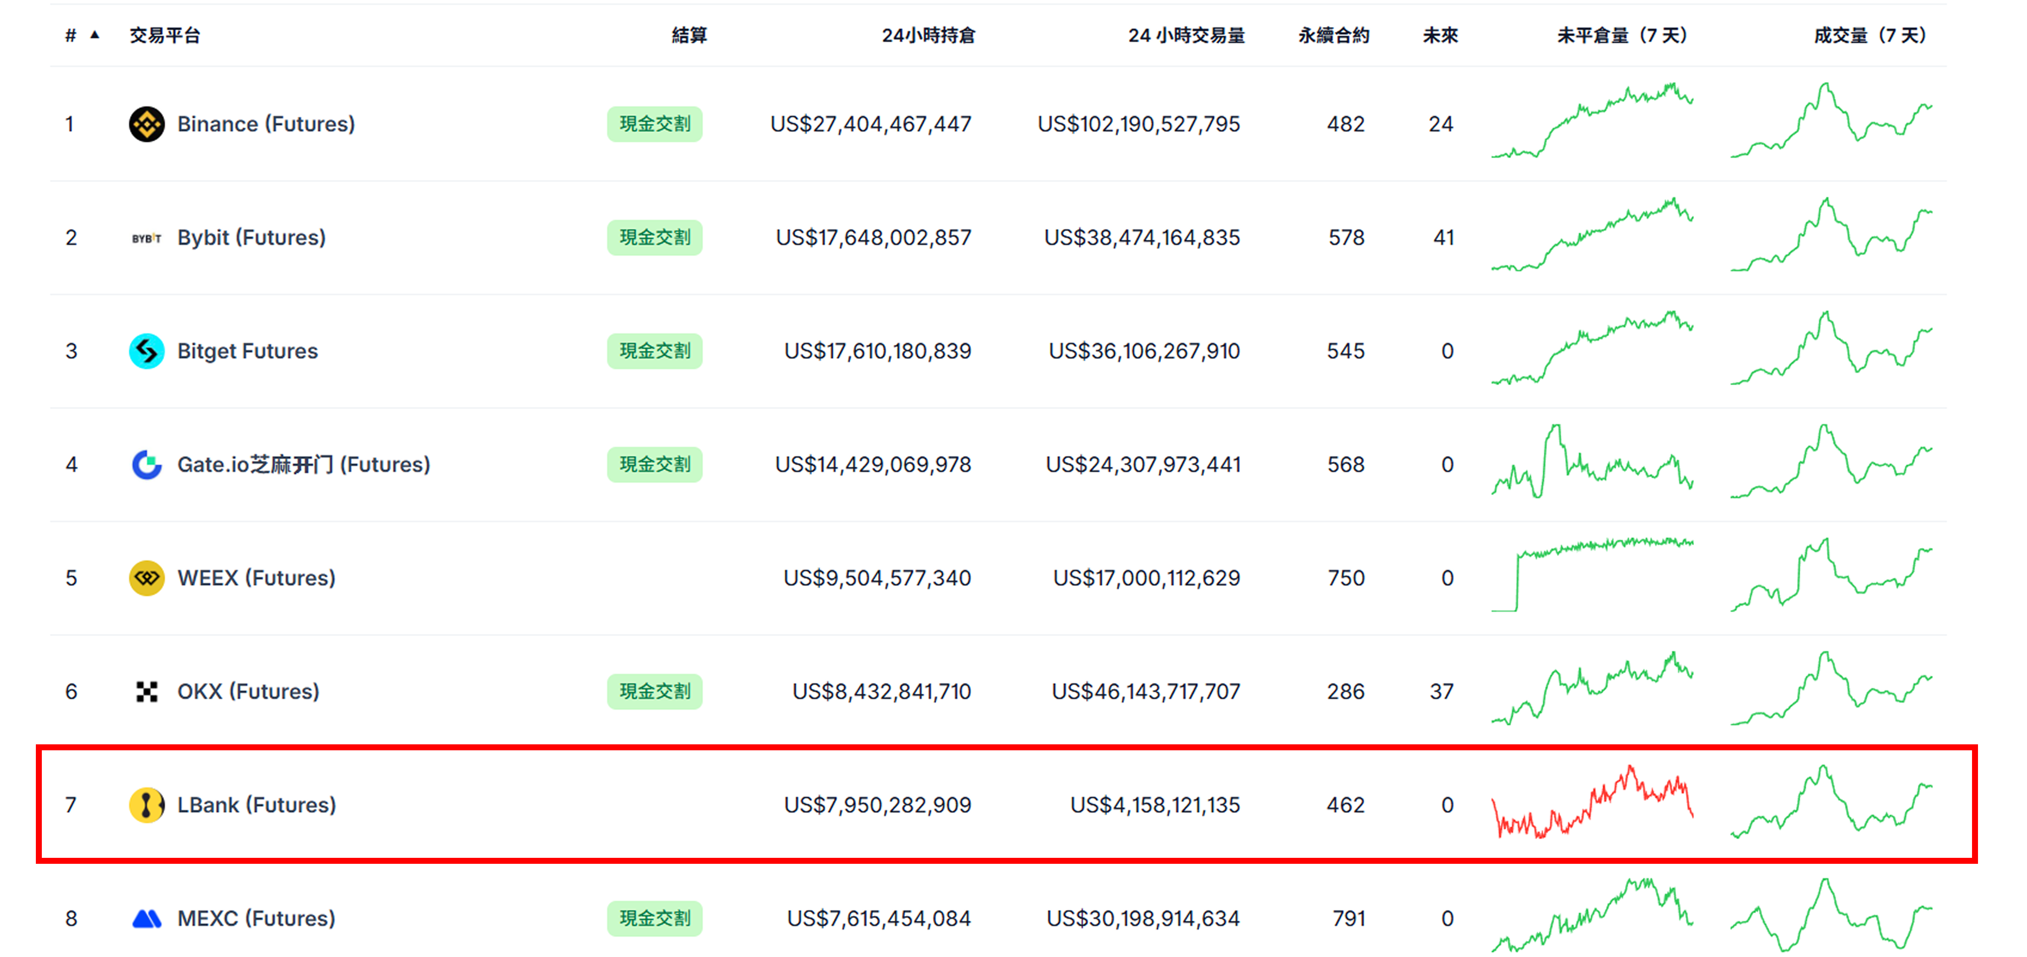The height and width of the screenshot is (957, 2027).
Task: Click the Bitget Futures logo icon
Action: (146, 351)
